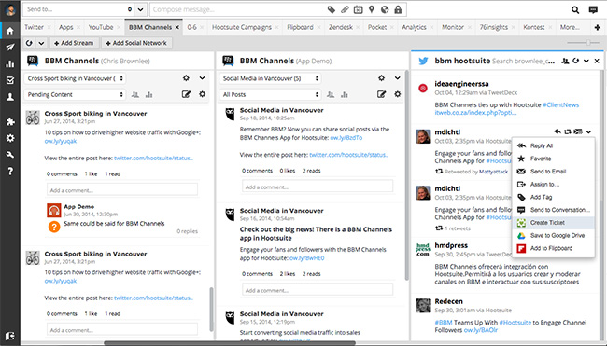
Task: Open the Analytics bar chart sidebar icon
Action: [x=10, y=64]
